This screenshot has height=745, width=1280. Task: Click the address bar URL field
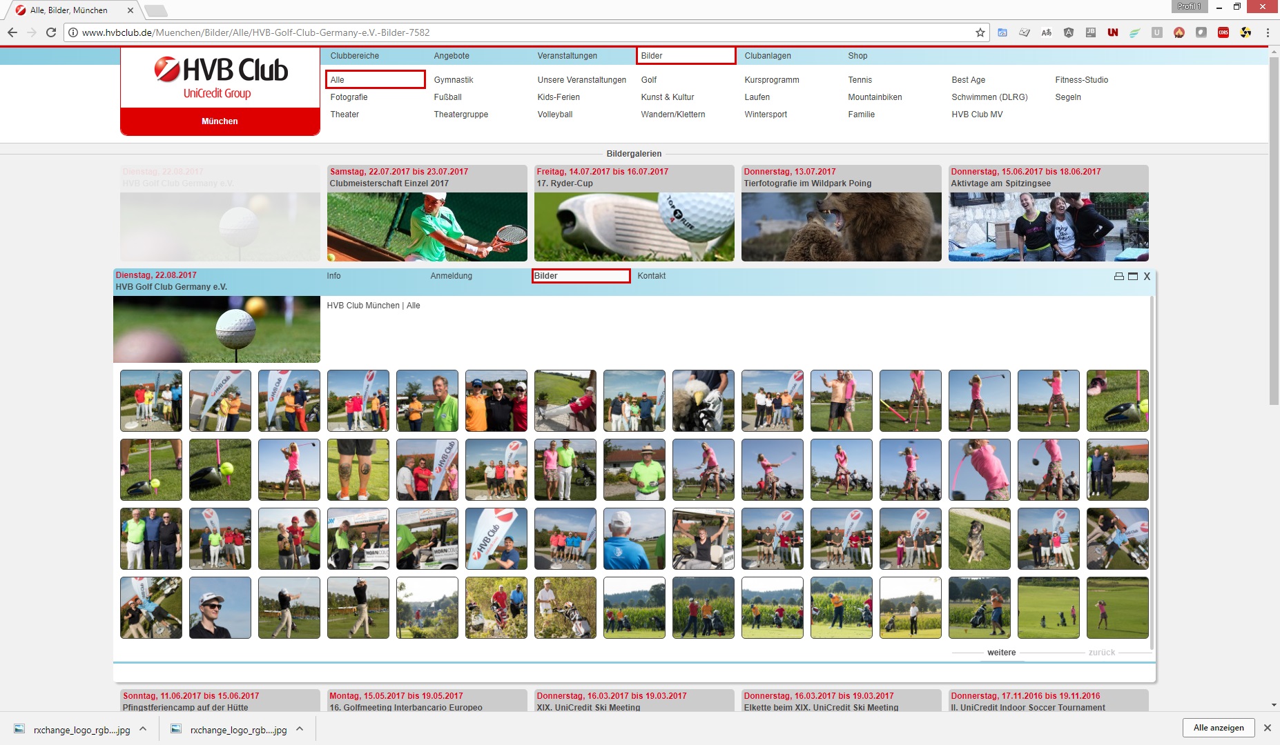pos(525,32)
